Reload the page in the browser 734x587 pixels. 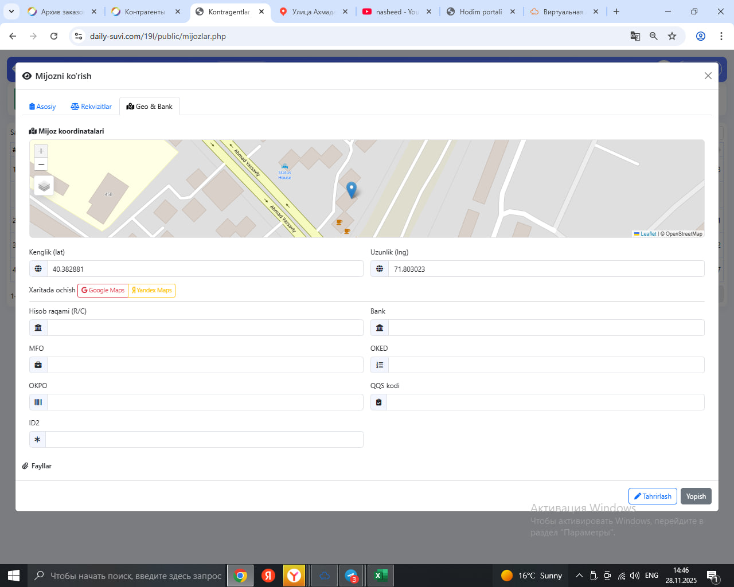(x=54, y=36)
